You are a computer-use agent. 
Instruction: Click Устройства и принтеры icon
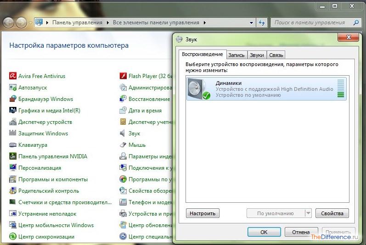pos(123,213)
